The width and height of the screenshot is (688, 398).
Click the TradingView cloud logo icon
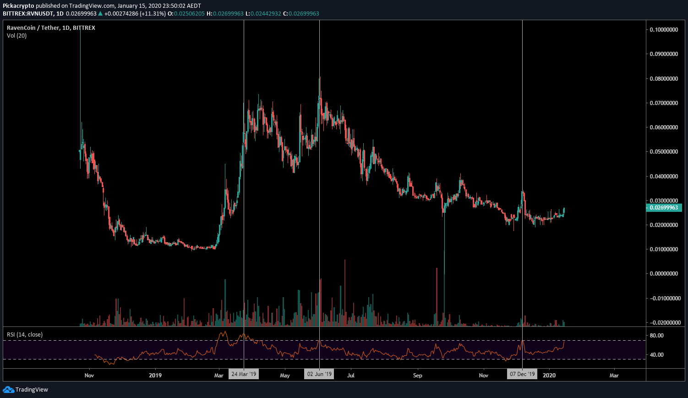8,389
